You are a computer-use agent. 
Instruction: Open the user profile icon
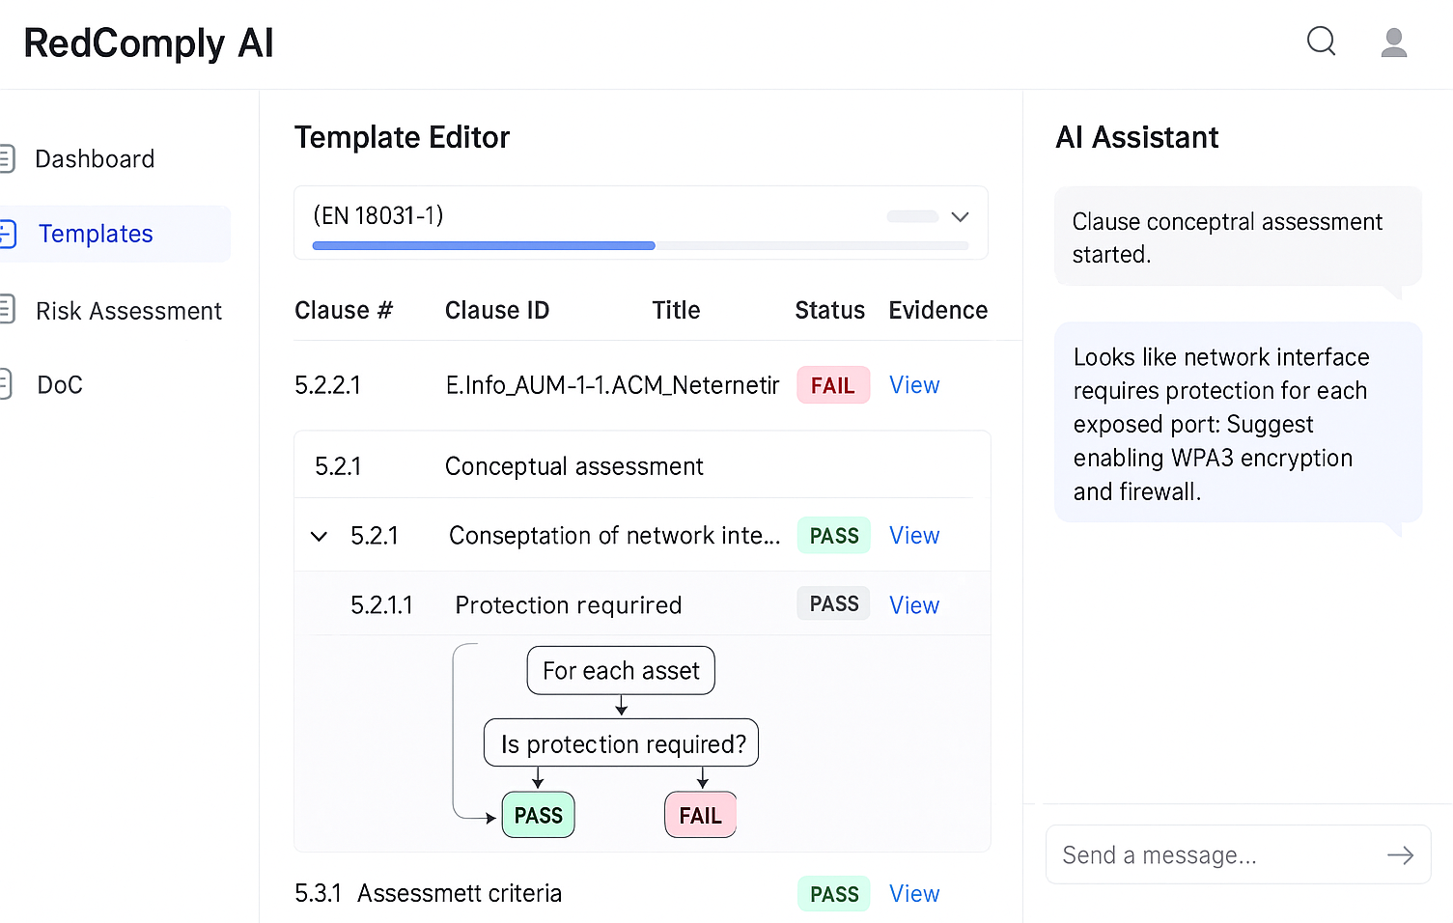pos(1393,42)
